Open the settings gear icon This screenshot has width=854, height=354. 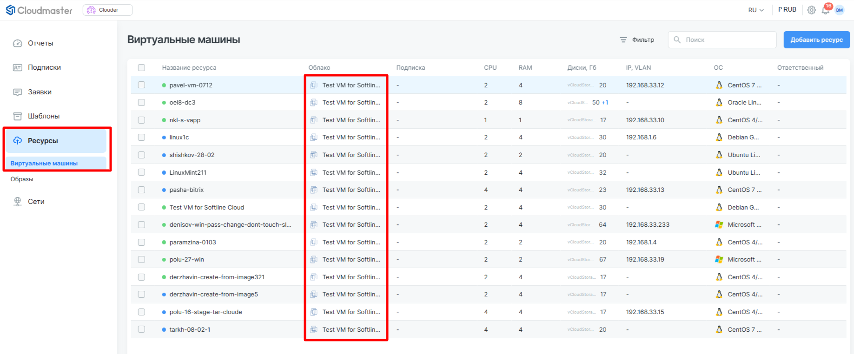coord(811,10)
